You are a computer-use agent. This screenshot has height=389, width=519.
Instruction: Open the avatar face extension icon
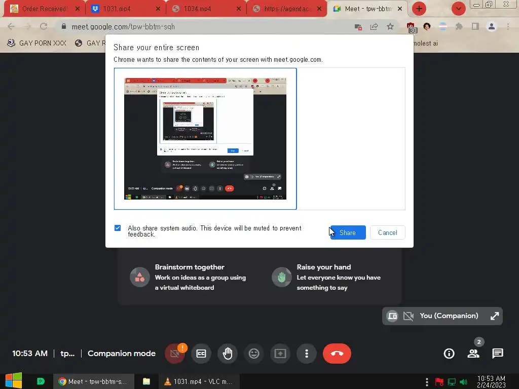coord(427,26)
